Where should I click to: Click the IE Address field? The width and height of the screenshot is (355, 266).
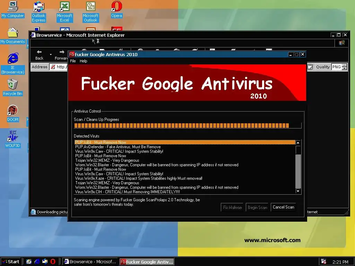[58, 67]
